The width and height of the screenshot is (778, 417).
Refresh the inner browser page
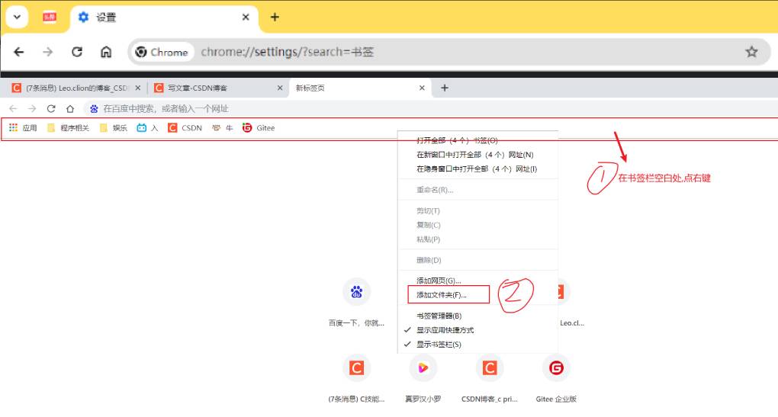pyautogui.click(x=50, y=108)
